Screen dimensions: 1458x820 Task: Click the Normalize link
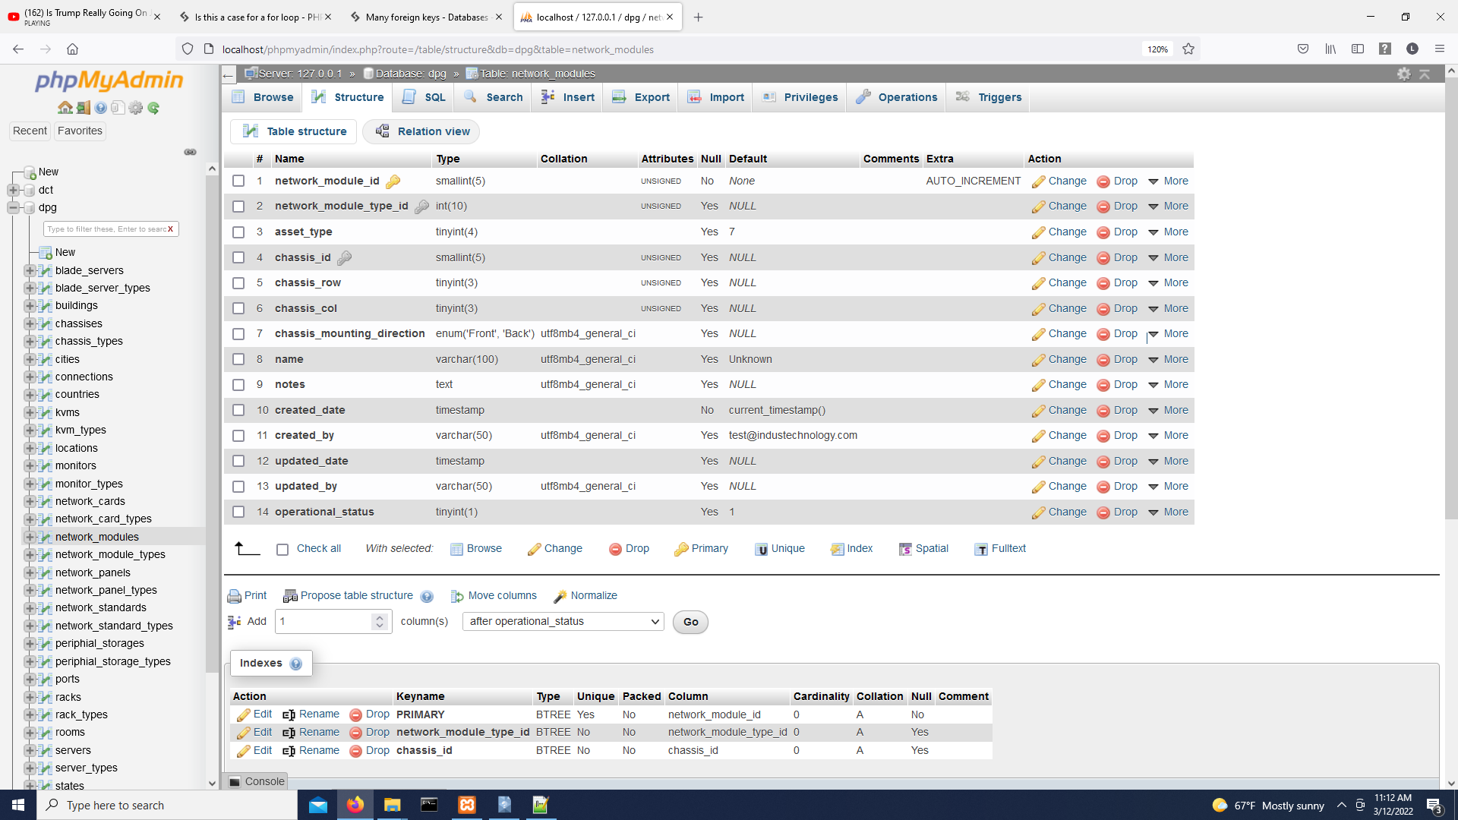point(593,596)
